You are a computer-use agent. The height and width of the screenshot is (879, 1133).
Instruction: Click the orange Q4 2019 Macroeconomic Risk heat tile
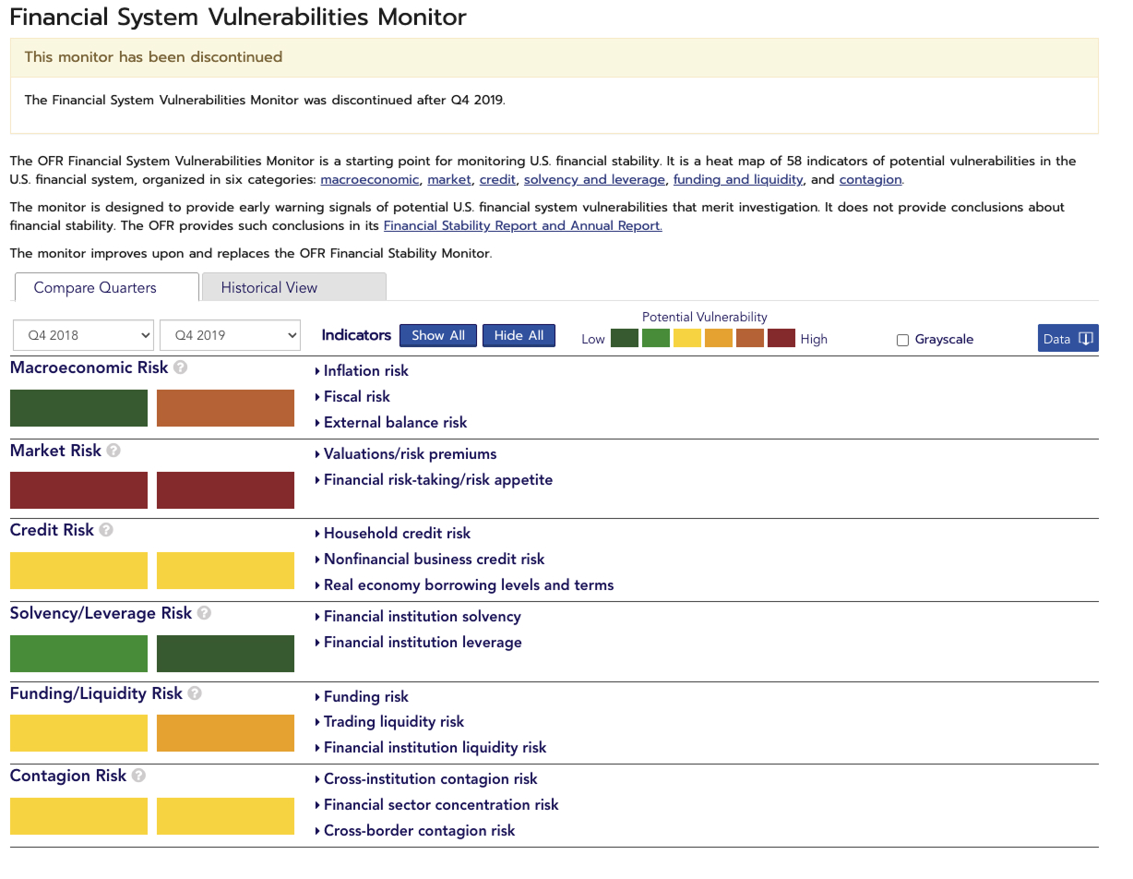(225, 407)
